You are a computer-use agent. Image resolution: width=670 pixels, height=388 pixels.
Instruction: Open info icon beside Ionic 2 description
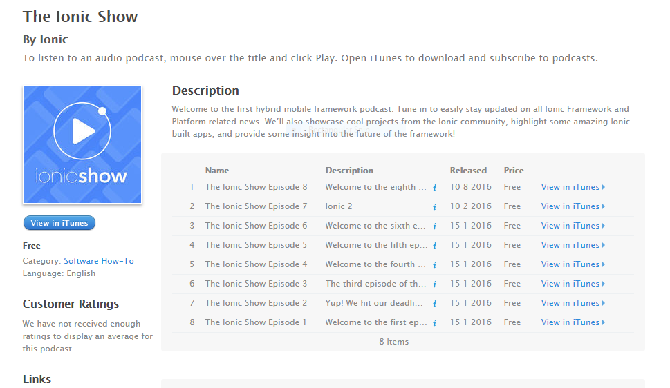[x=434, y=206]
